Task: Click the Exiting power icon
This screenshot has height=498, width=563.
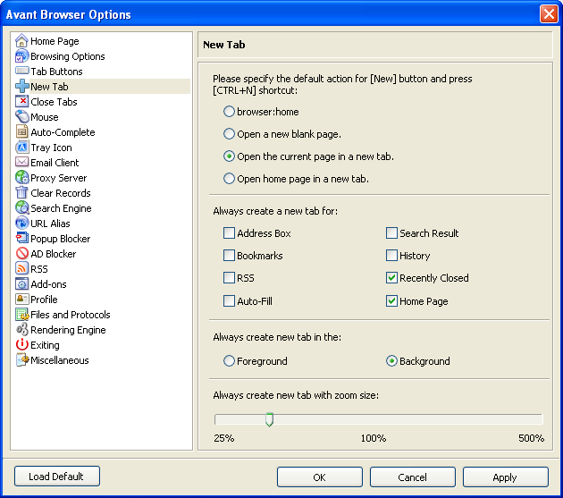Action: (x=21, y=344)
